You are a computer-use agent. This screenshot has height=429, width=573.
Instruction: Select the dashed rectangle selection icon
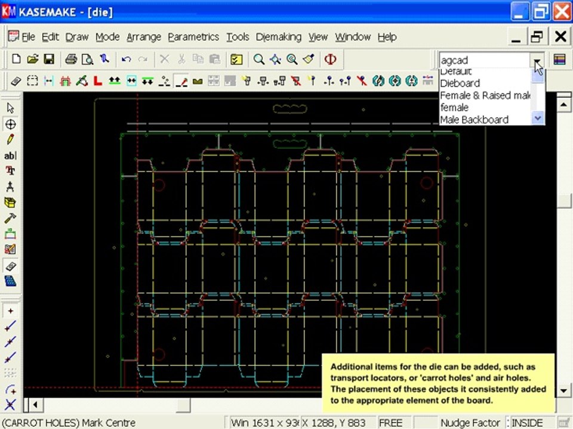pyautogui.click(x=32, y=81)
